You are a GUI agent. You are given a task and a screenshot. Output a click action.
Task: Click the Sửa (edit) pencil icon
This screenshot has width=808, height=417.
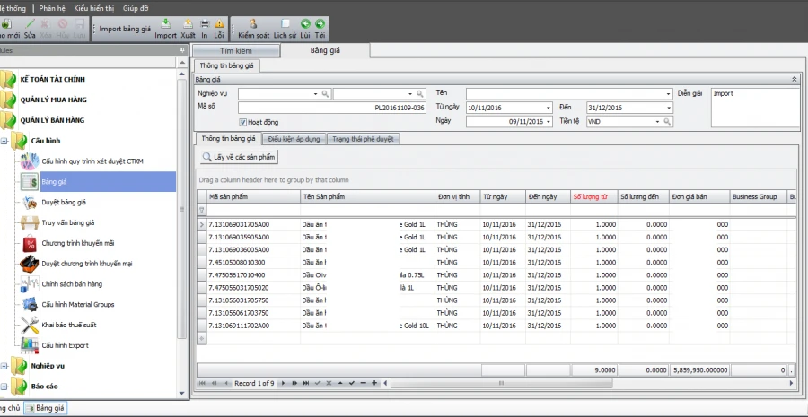31,23
